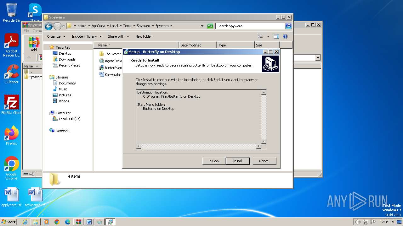The width and height of the screenshot is (403, 226).
Task: Click scroll down arrow in setup summary box
Action: [x=264, y=141]
